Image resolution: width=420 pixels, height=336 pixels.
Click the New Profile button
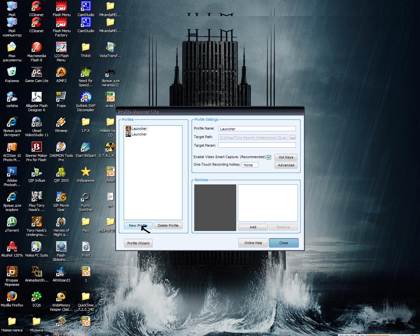click(138, 225)
